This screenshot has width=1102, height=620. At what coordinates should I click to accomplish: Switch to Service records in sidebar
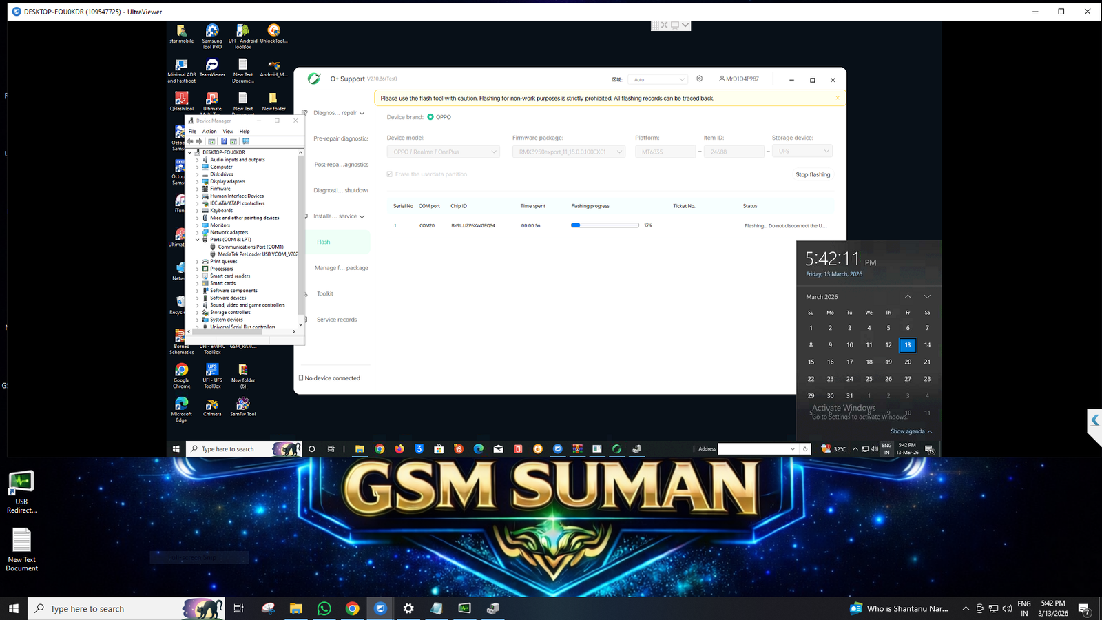(337, 320)
